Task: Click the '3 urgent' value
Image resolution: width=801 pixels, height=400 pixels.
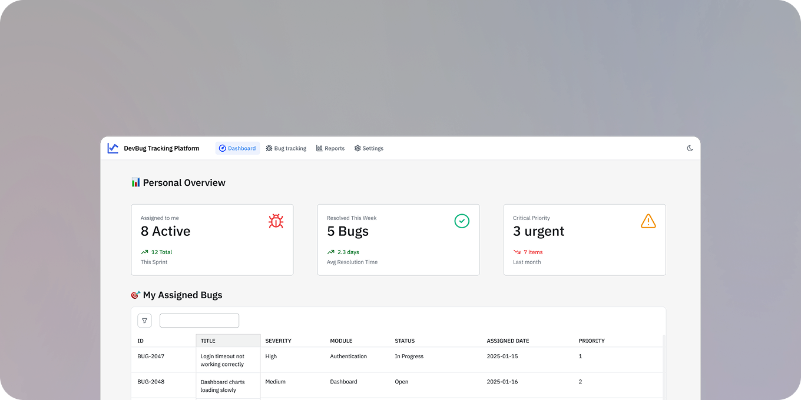Action: pyautogui.click(x=538, y=231)
